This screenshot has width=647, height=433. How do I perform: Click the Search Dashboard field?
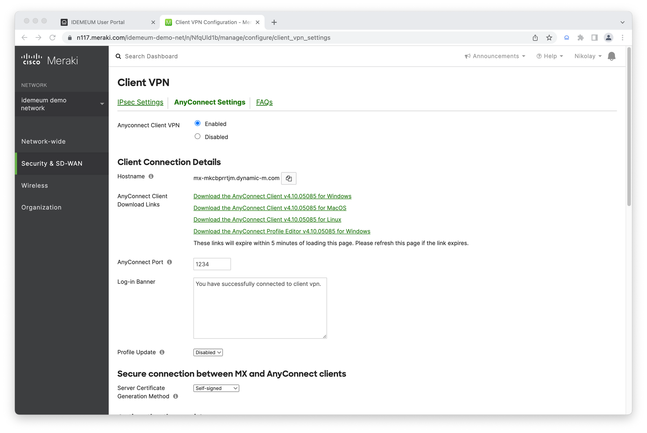click(x=151, y=56)
